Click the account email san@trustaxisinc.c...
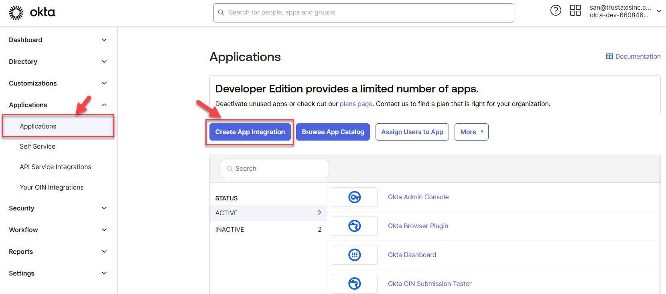This screenshot has height=294, width=666. point(620,7)
